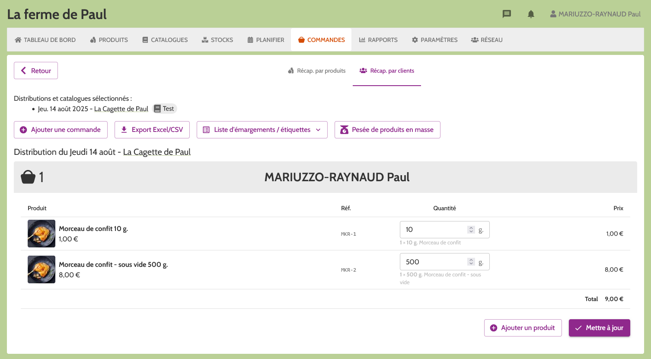Screen dimensions: 651x359
Task: Click the home icon for Tableau de bord
Action: click(17, 39)
